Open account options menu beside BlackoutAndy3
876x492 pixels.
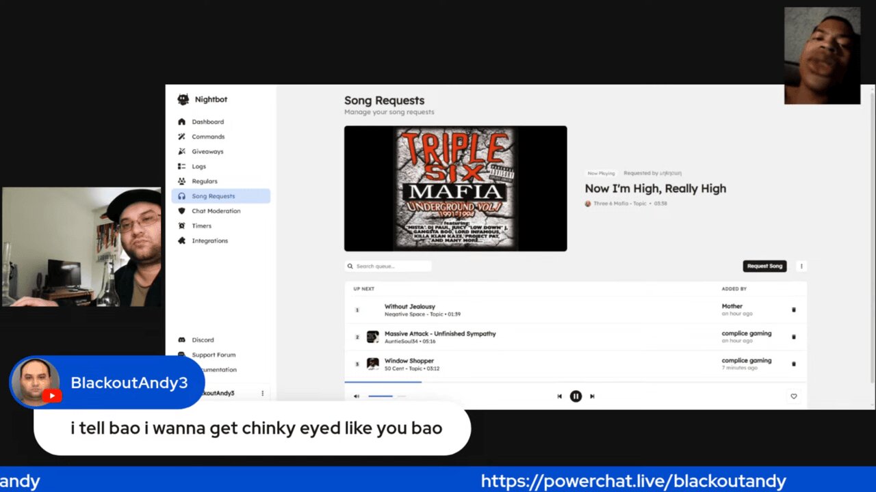click(x=262, y=394)
